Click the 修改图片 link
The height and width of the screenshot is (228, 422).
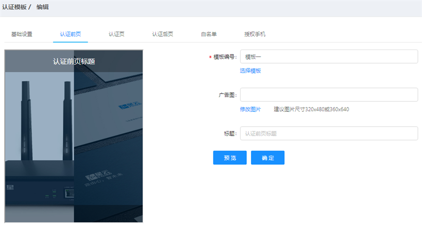(x=250, y=109)
